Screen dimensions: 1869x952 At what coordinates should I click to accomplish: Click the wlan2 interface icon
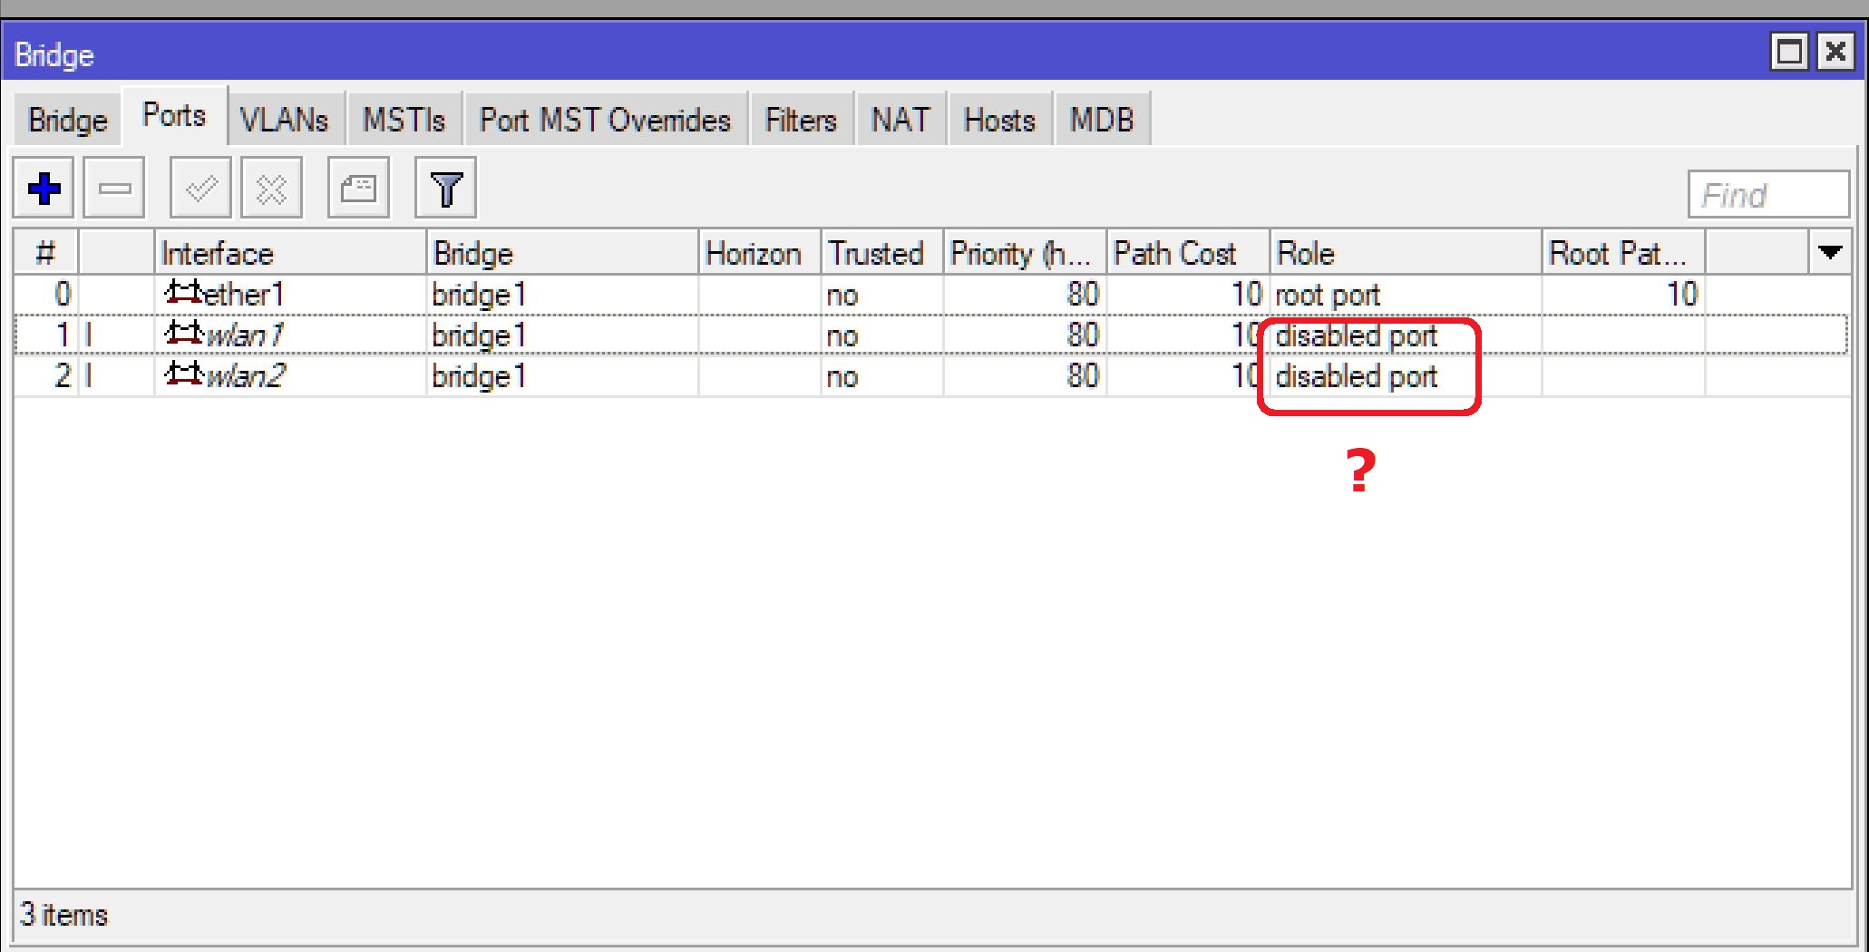click(x=183, y=374)
